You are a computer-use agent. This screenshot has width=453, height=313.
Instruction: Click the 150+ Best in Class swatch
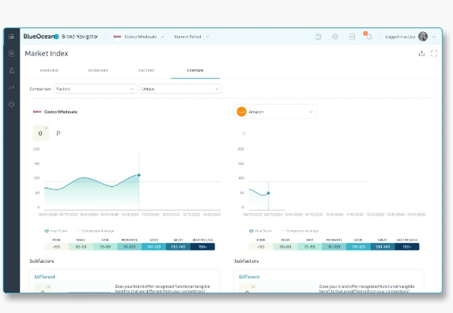click(202, 247)
